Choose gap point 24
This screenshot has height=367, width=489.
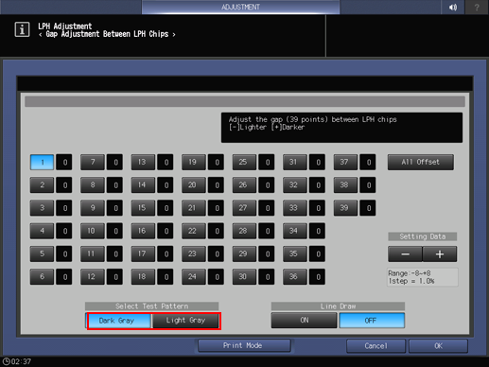pyautogui.click(x=194, y=277)
